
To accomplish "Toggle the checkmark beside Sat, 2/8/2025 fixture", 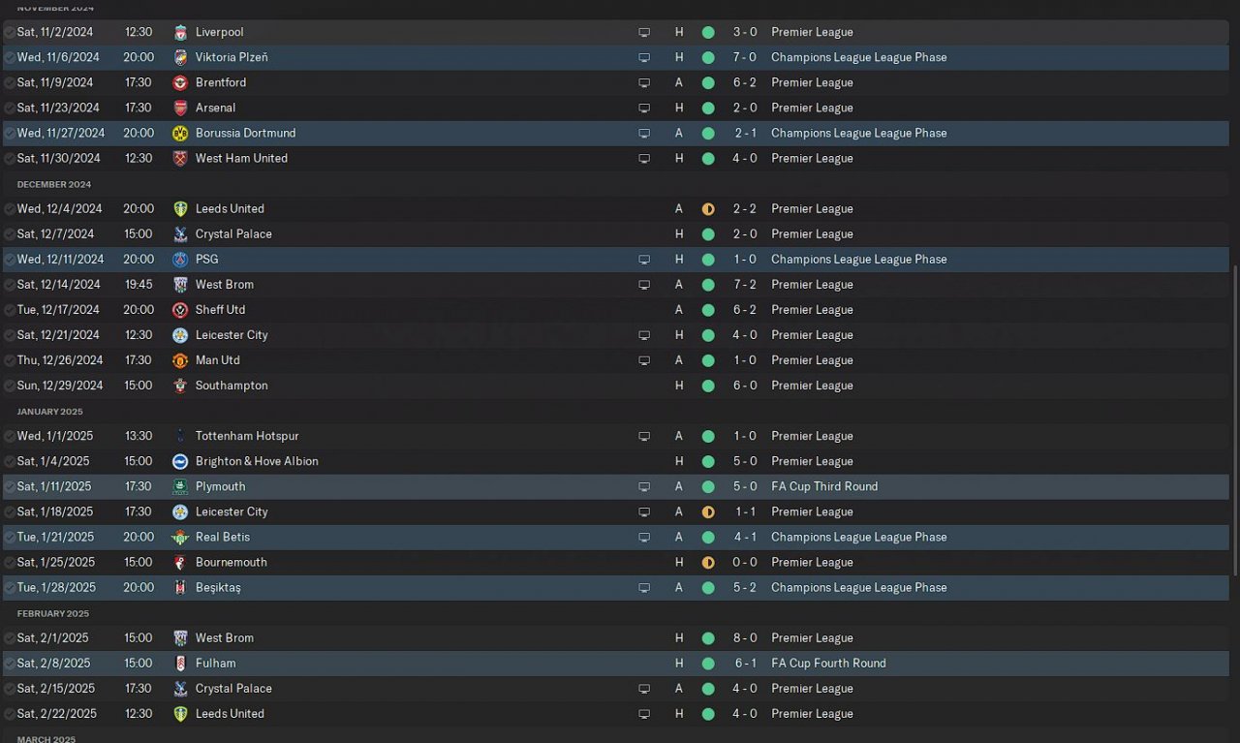I will (9, 664).
